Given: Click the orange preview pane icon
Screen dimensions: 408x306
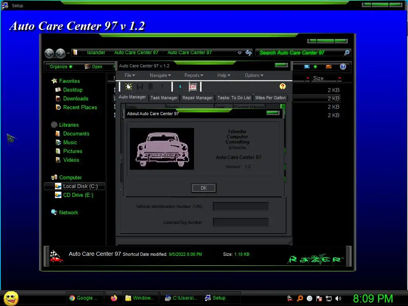Looking at the screenshot, I should pos(329,67).
